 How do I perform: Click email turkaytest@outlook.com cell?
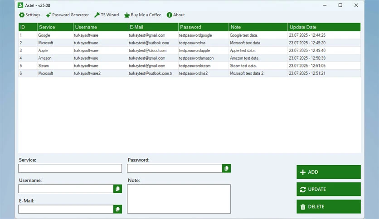click(x=153, y=43)
